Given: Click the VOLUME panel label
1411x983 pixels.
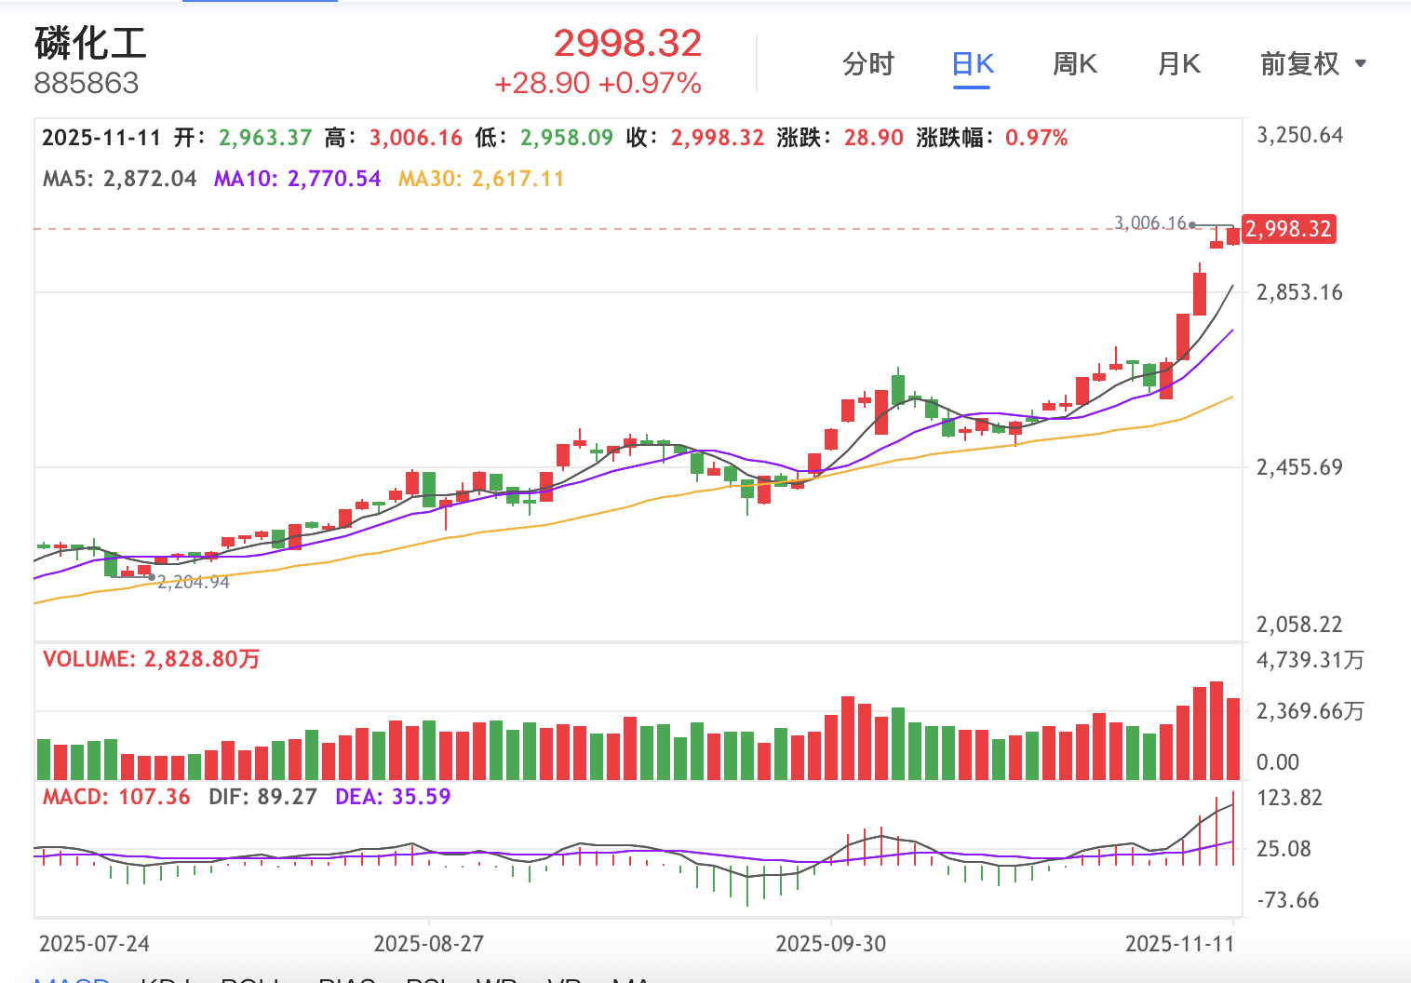Looking at the screenshot, I should tap(151, 659).
